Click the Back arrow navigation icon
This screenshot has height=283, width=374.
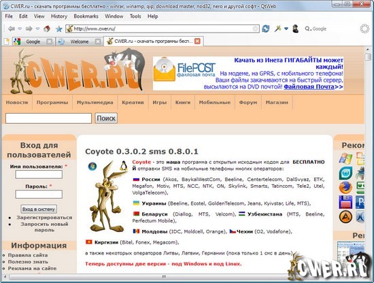(x=11, y=29)
